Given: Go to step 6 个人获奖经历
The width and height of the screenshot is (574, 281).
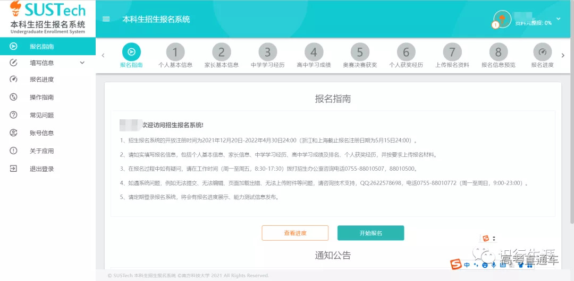Looking at the screenshot, I should point(406,56).
